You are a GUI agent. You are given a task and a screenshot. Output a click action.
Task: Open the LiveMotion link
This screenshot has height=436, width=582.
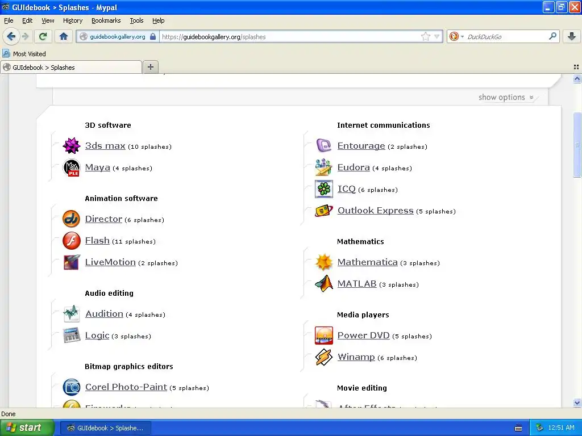coord(110,262)
